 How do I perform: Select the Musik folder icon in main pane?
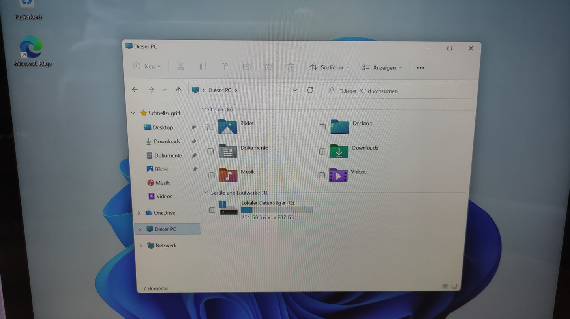228,175
